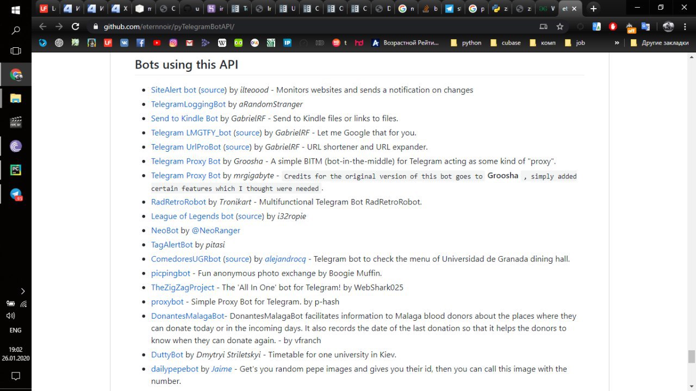The height and width of the screenshot is (391, 696).
Task: Open TheZigZagProject link
Action: point(183,287)
